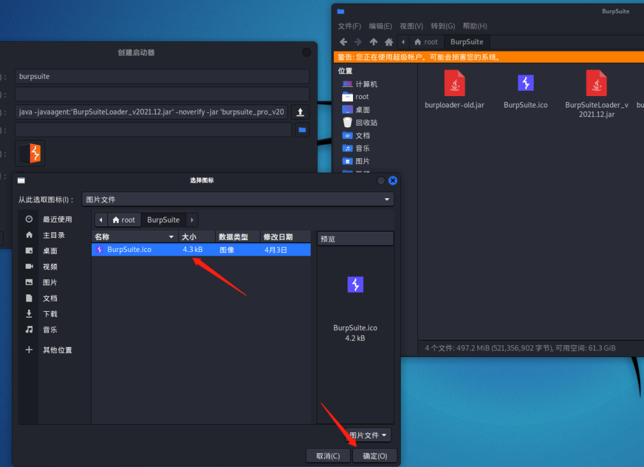The image size is (644, 467).
Task: Select the BurpSuite.ico row in the list
Action: click(202, 250)
